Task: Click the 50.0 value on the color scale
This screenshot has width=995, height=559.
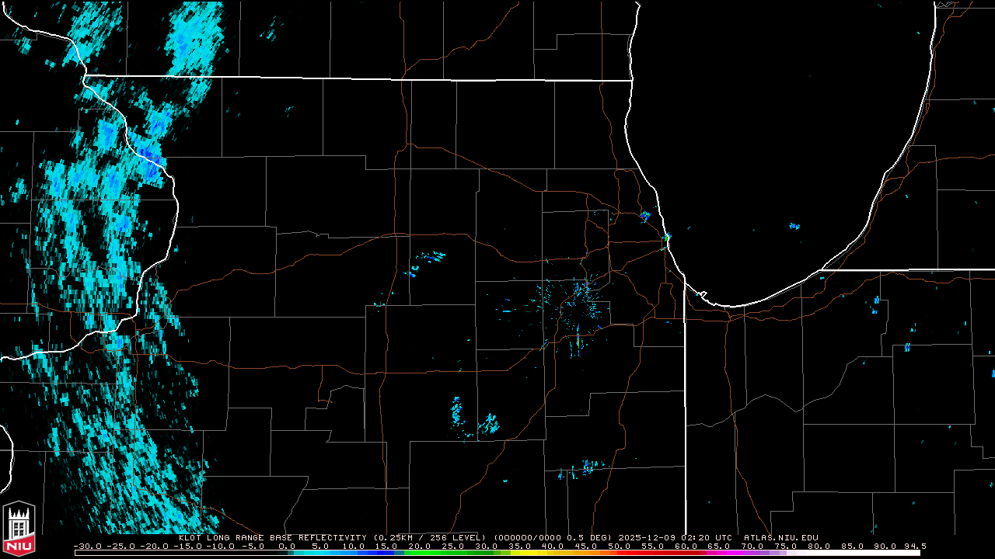Action: 620,546
